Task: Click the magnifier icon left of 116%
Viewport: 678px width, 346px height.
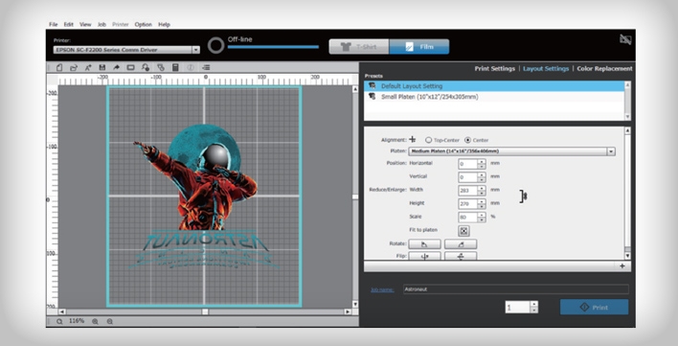Action: click(x=59, y=322)
